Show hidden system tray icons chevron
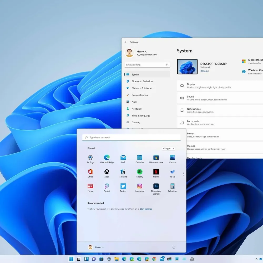Screen dimensions: 263x263 (x=256, y=259)
